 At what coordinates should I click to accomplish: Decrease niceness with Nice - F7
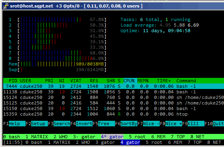149,124
